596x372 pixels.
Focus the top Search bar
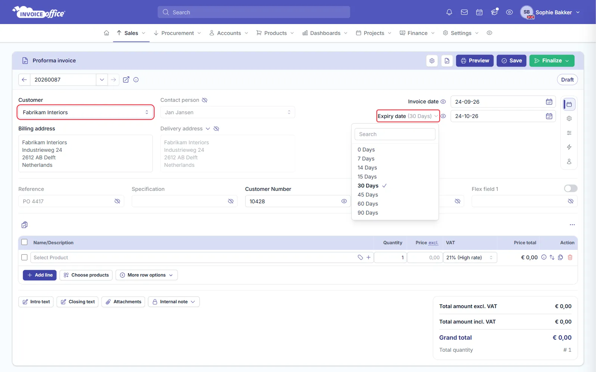pyautogui.click(x=254, y=12)
